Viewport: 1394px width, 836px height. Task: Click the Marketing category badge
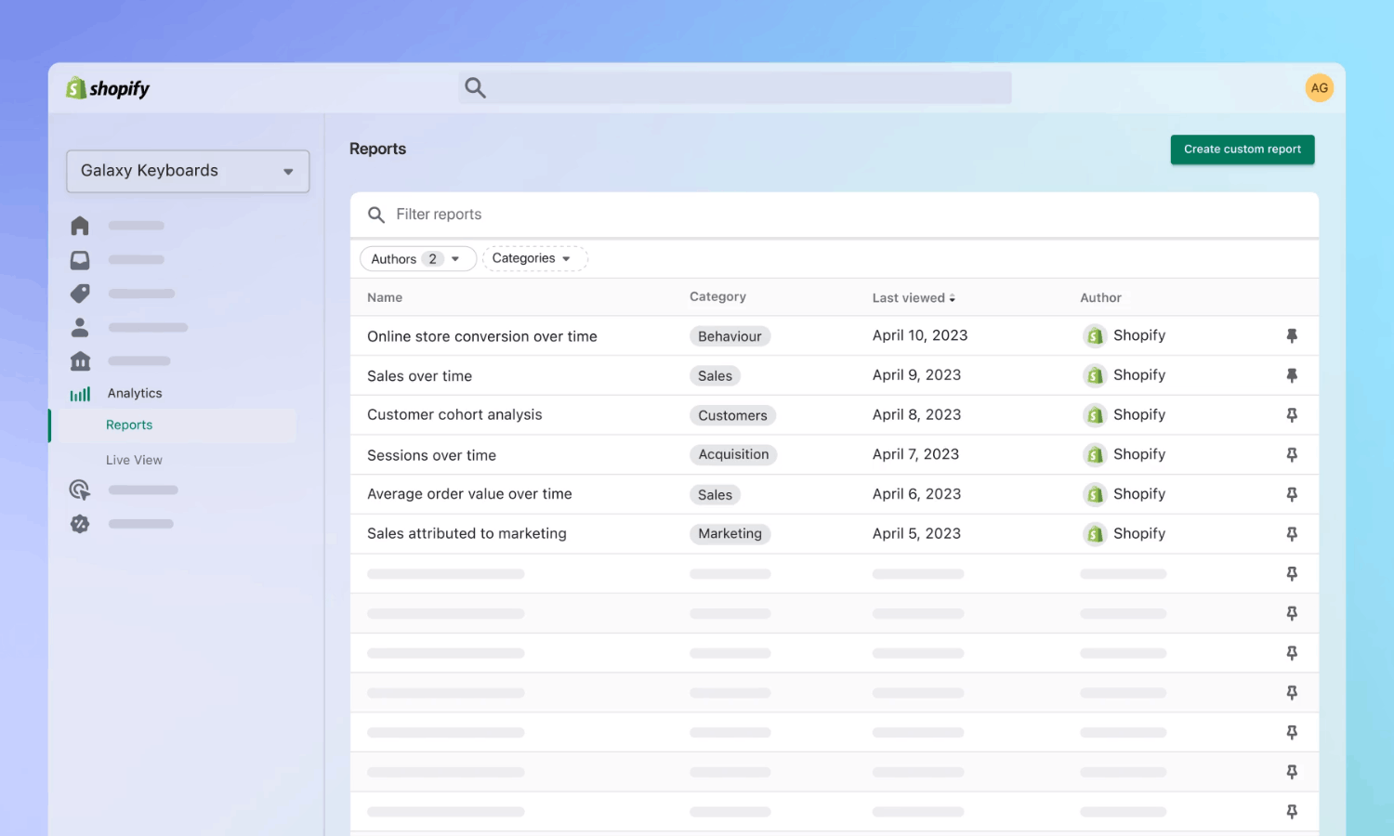click(x=730, y=534)
